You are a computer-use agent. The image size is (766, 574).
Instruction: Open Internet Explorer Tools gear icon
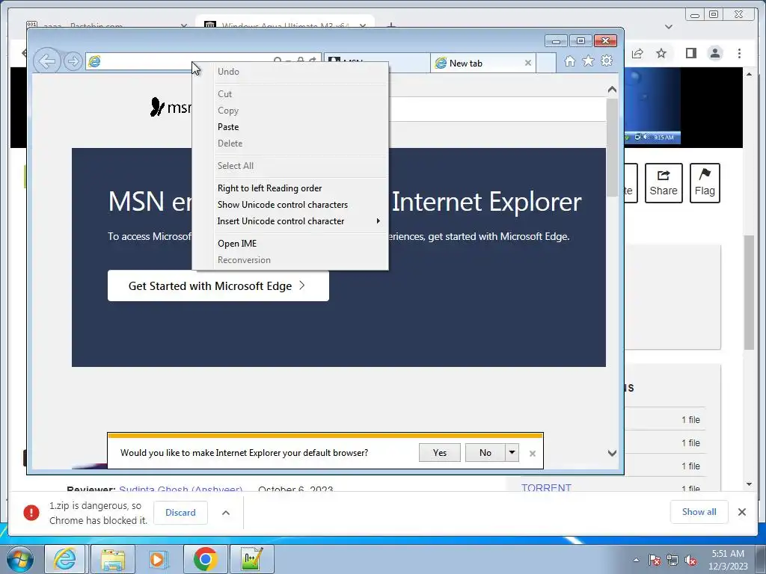607,61
